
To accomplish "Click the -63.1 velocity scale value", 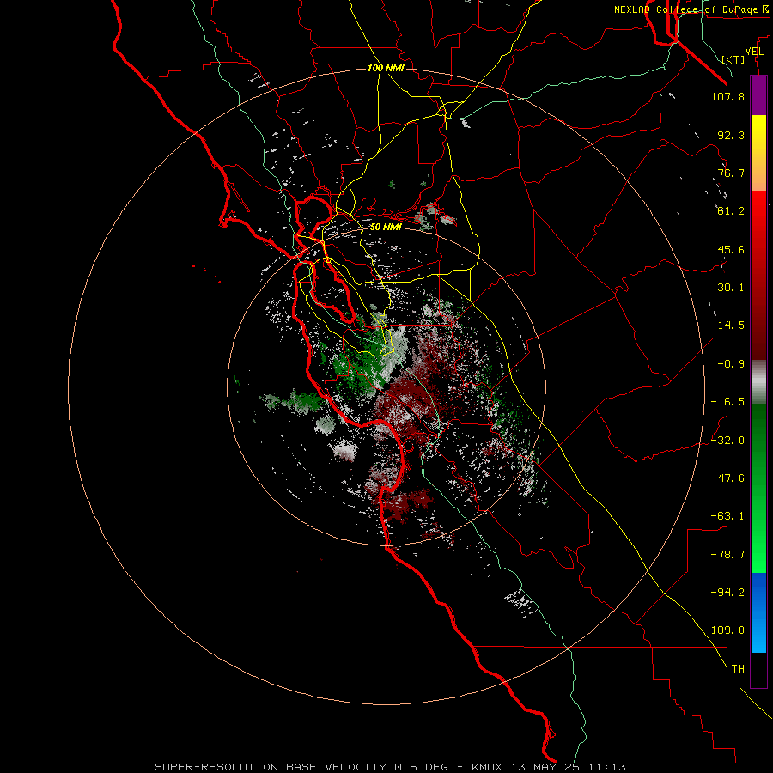I will (727, 516).
